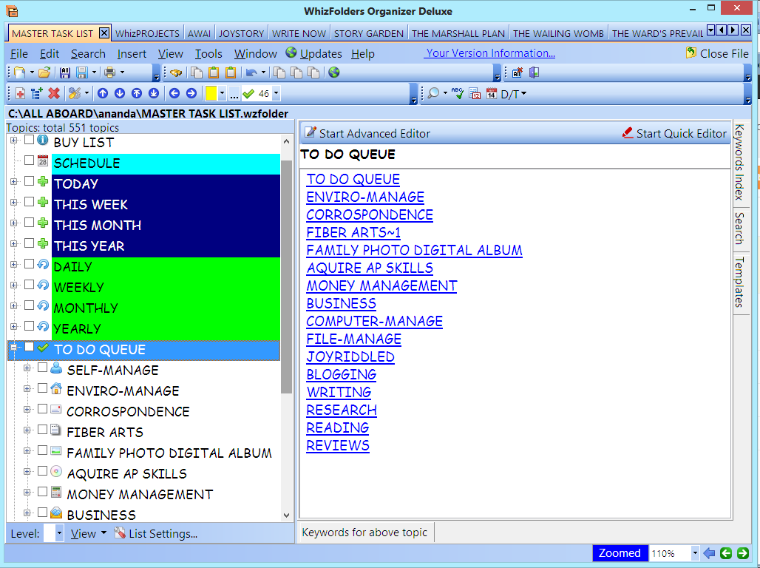
Task: Click the insert date/time calendar icon
Action: click(x=490, y=93)
